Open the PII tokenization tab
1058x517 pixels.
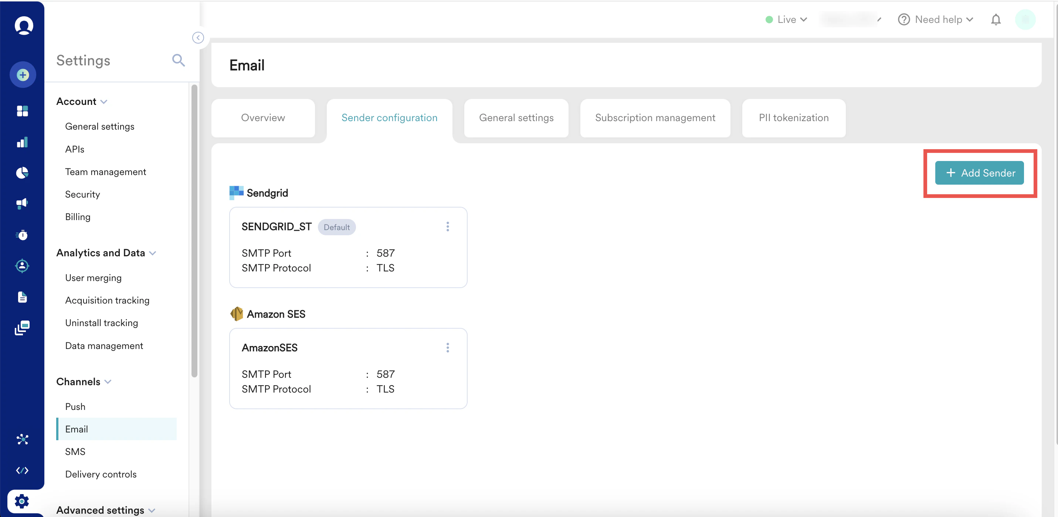point(793,118)
